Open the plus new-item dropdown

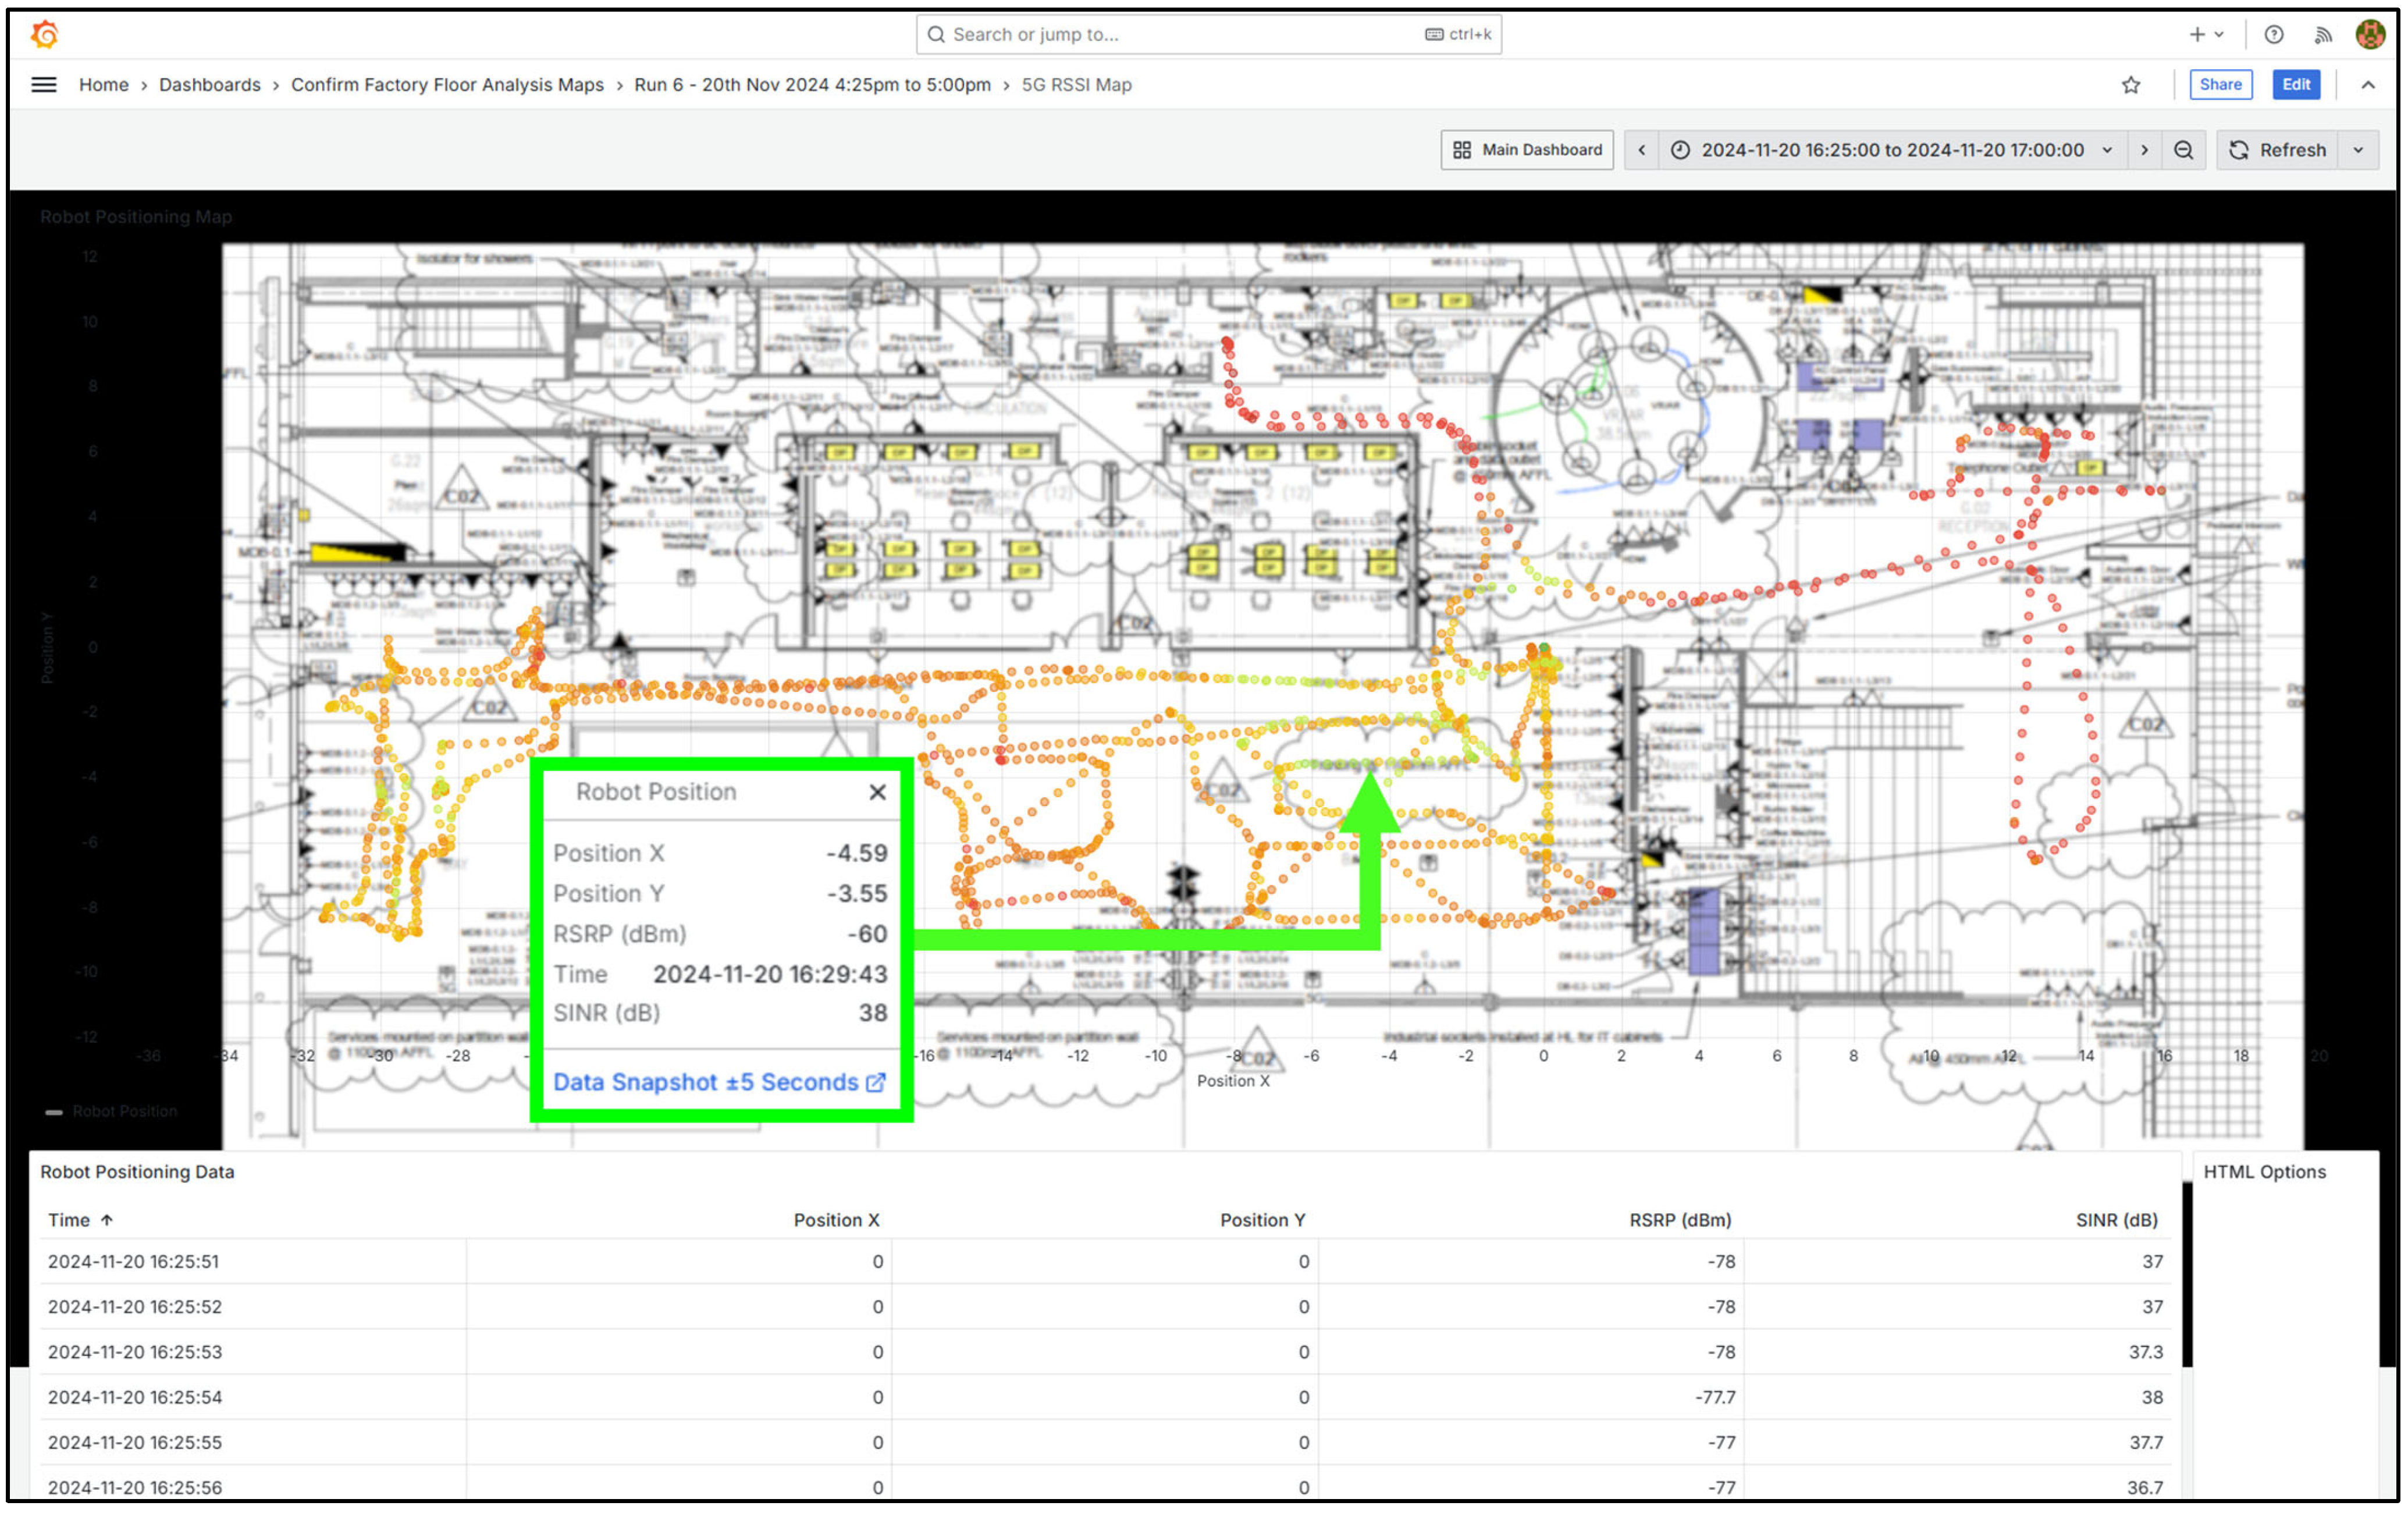tap(2205, 35)
